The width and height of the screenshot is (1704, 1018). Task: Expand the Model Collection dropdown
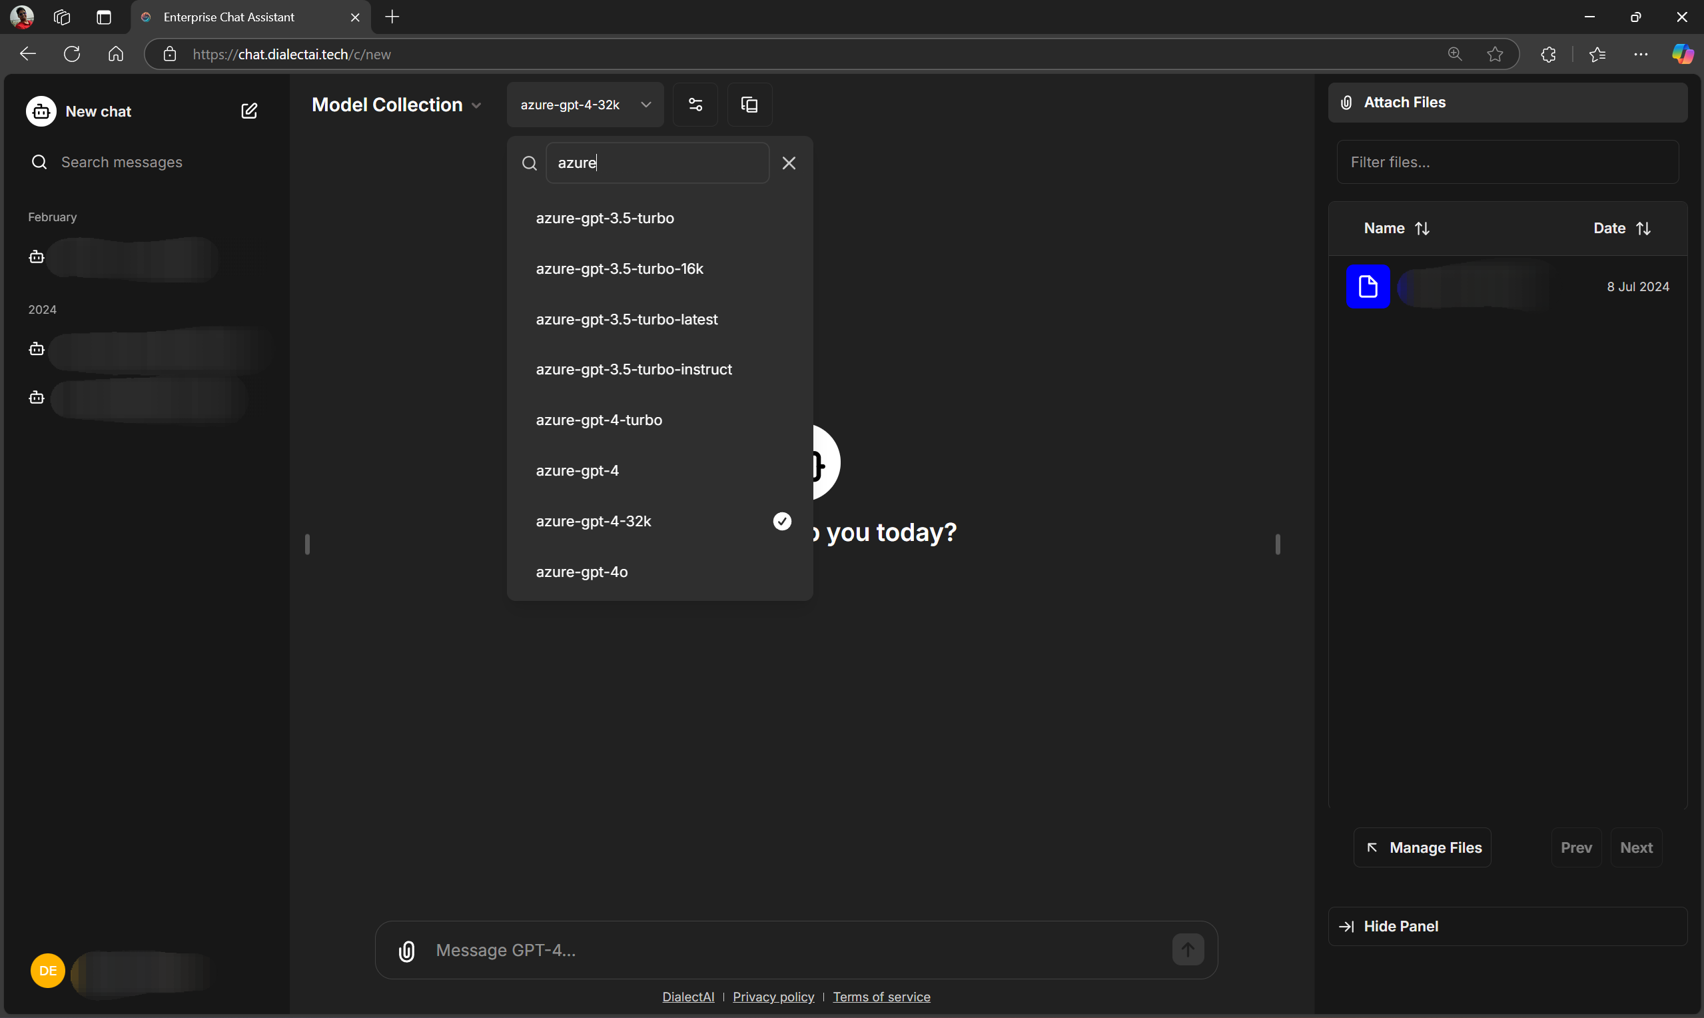[396, 105]
